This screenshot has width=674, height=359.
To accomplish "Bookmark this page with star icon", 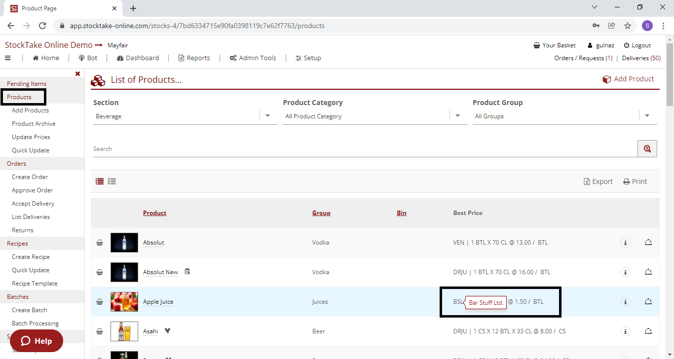I will (628, 26).
